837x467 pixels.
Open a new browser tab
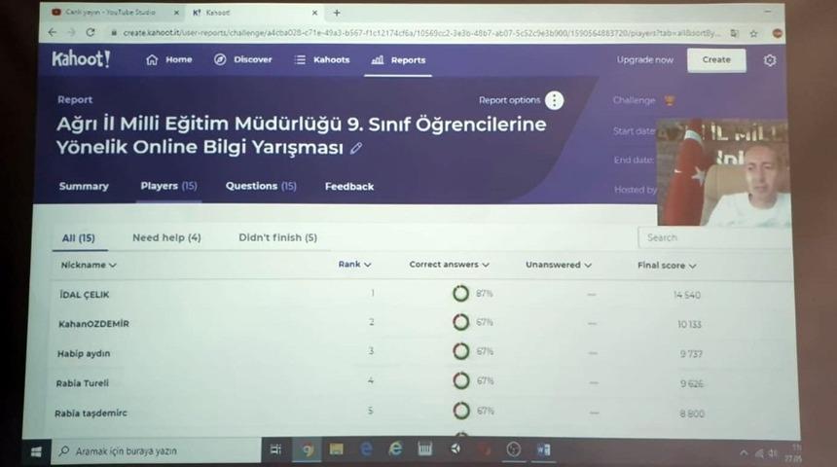point(337,13)
